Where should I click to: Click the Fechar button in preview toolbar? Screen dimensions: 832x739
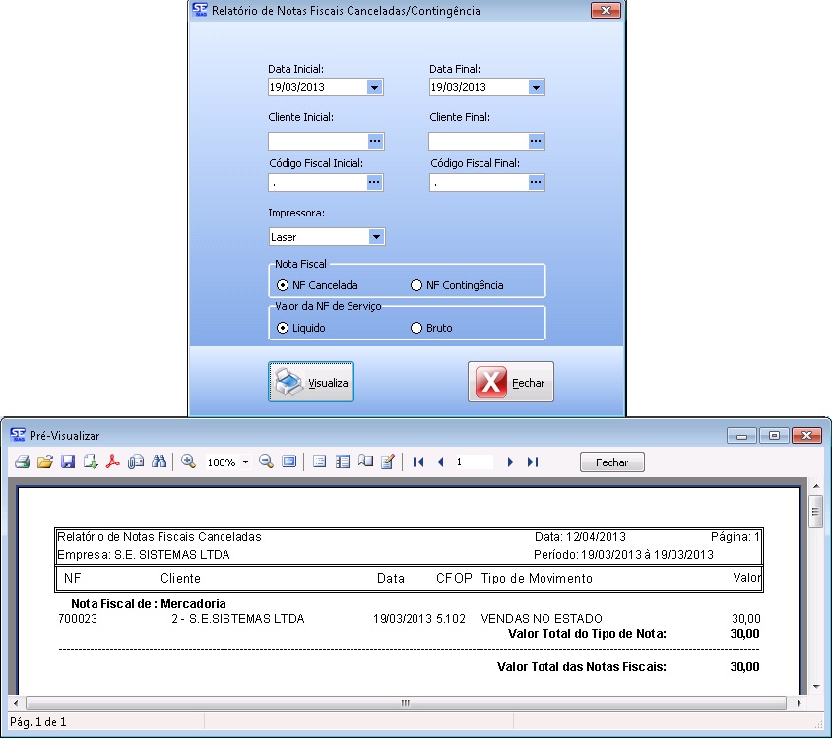[611, 462]
